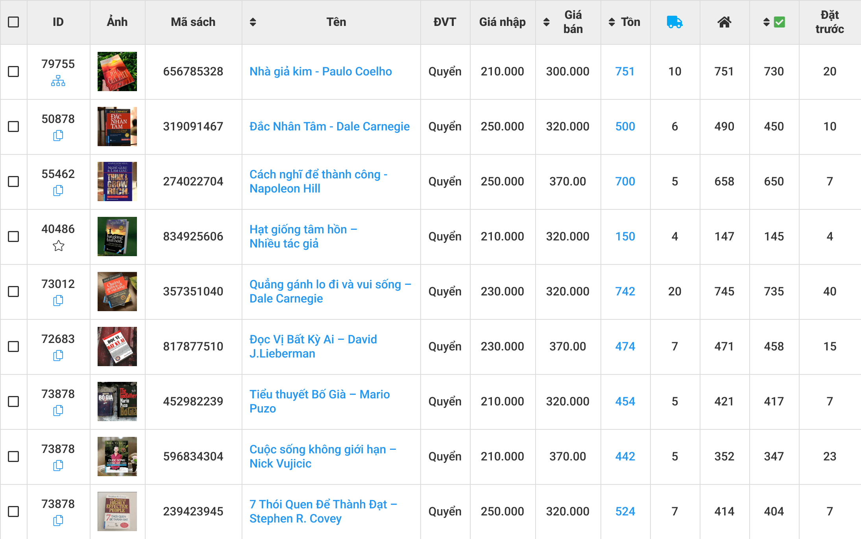Open the Nhà giả kim - Paulo Coelho link
The image size is (861, 539).
point(321,71)
